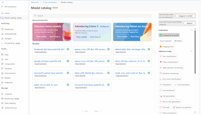201x115 pixels.
Task: Click the Home icon in sidebar
Action: [2, 13]
